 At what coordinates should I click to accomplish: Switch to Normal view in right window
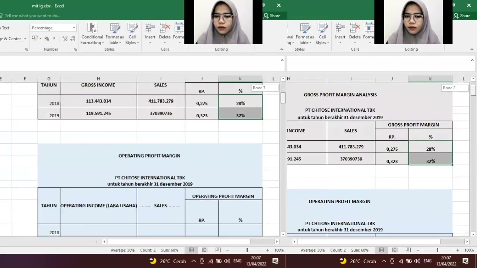[x=381, y=250]
